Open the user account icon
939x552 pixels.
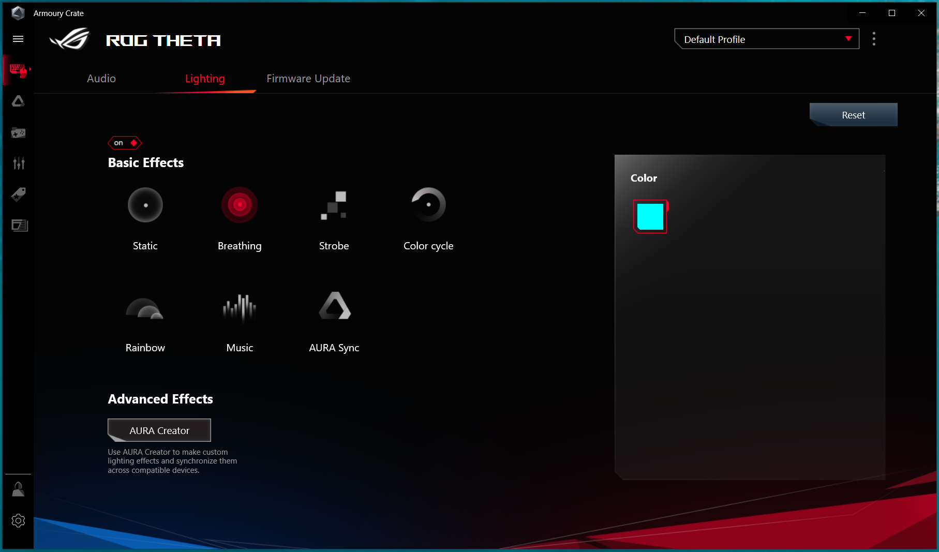(18, 489)
